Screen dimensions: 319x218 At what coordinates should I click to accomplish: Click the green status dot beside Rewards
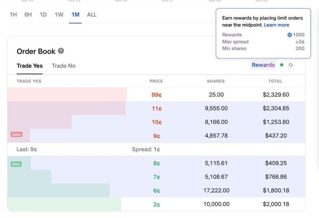coord(282,65)
